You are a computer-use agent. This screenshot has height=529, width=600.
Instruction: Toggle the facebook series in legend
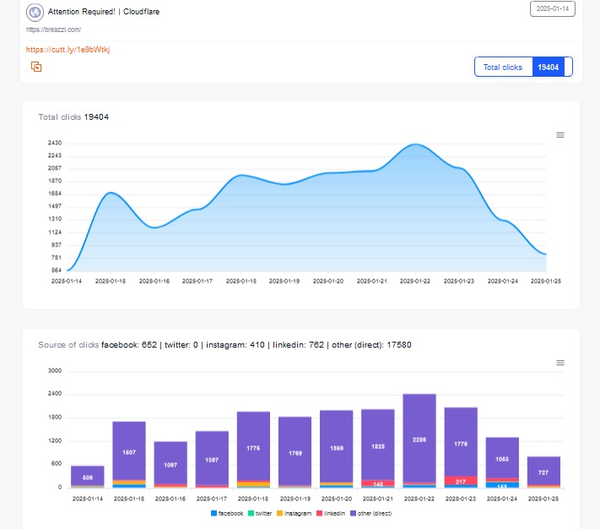point(227,512)
